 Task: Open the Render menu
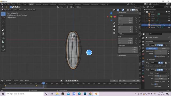pyautogui.click(x=13, y=4)
